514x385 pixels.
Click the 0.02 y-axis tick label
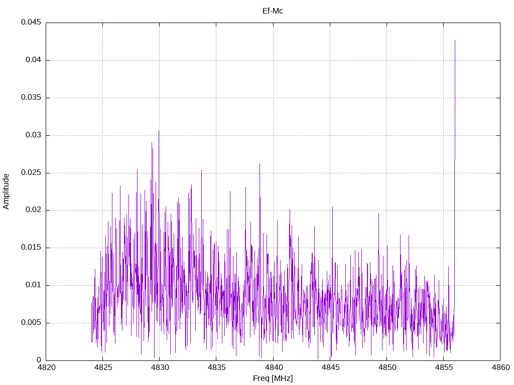click(34, 210)
